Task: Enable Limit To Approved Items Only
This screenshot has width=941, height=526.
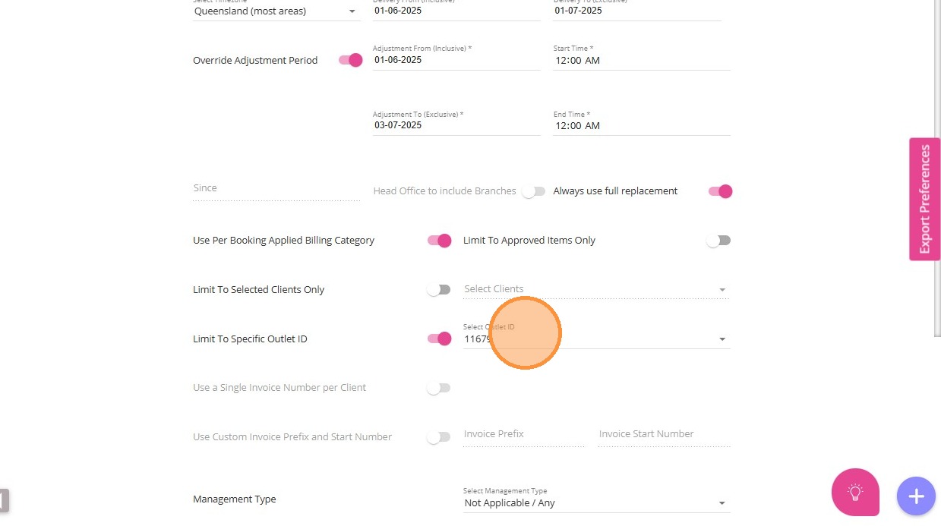Action: pos(718,241)
